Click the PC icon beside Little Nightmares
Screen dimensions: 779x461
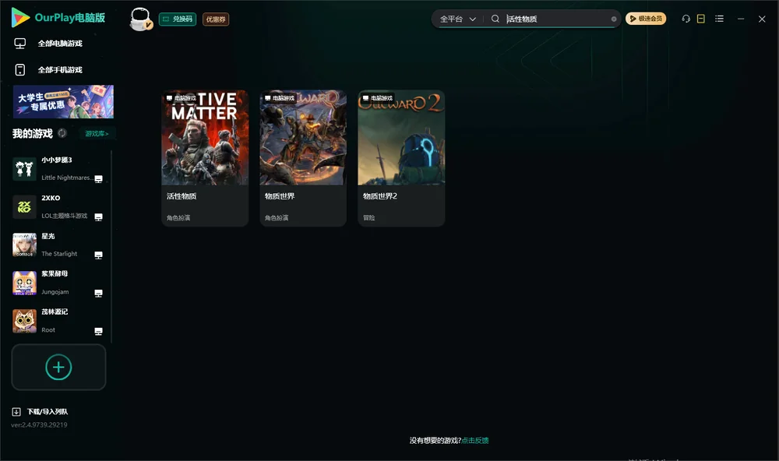coord(98,179)
